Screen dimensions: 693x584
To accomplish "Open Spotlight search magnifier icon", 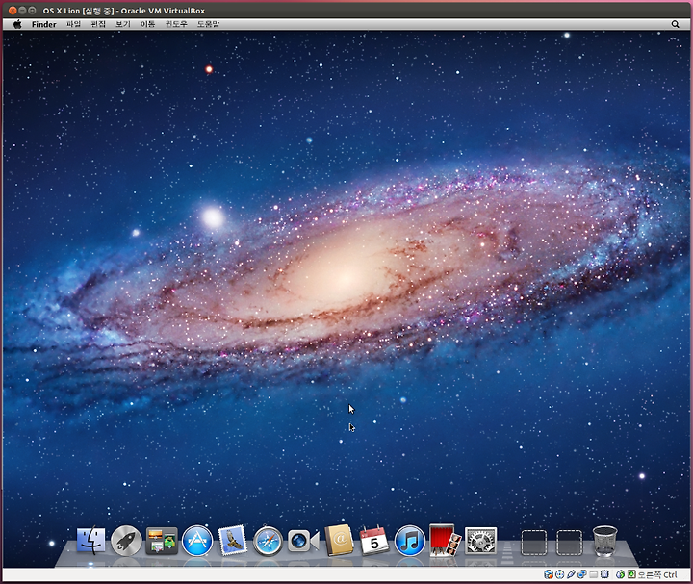I will click(x=676, y=24).
